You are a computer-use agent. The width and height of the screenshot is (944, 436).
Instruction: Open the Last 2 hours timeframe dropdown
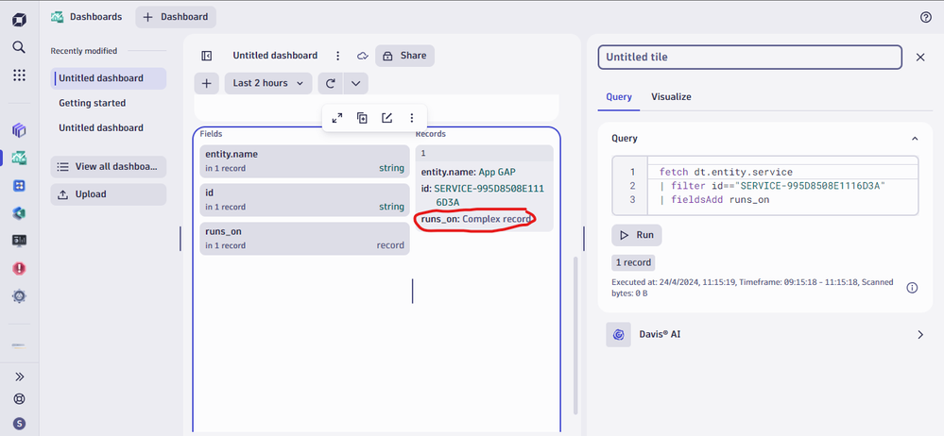tap(268, 83)
